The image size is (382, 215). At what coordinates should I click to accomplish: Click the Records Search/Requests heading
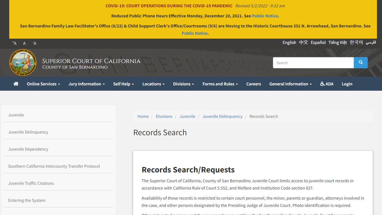[x=188, y=170]
